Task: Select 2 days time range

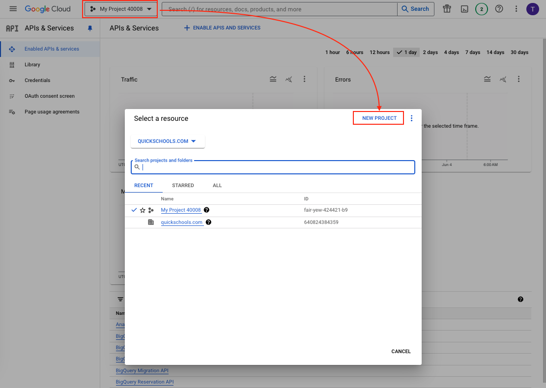Action: [x=431, y=52]
